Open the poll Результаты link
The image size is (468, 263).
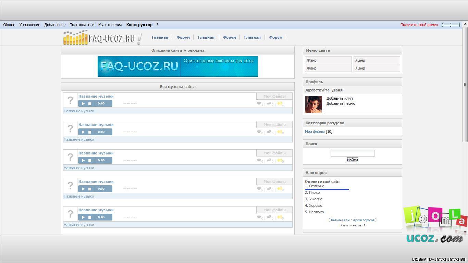[340, 220]
